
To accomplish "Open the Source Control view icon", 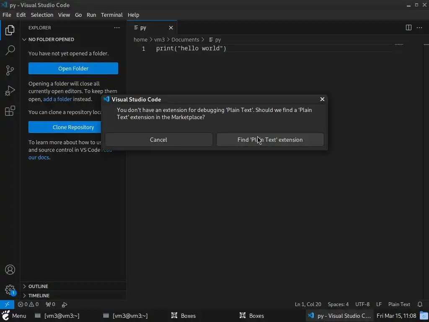I will pos(10,70).
